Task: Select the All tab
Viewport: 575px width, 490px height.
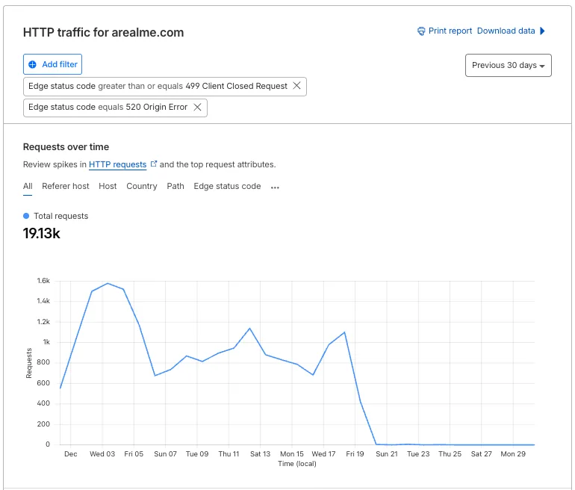Action: click(28, 186)
